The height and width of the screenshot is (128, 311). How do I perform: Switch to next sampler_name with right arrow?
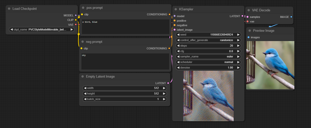tap(238, 56)
